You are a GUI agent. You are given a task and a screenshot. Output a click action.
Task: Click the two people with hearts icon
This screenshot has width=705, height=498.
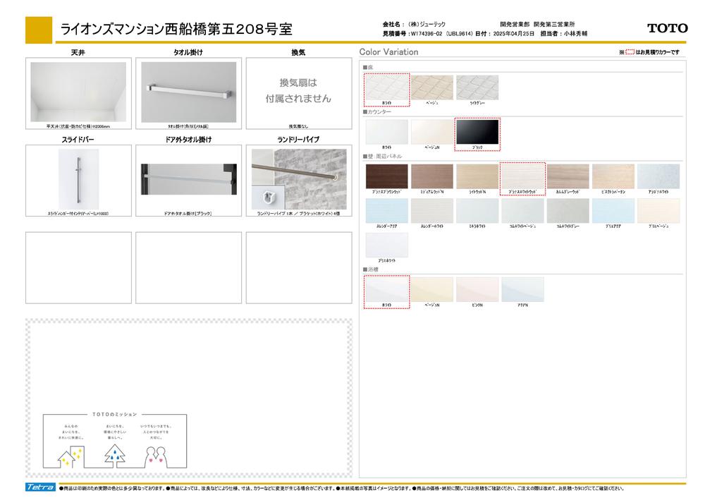click(156, 456)
